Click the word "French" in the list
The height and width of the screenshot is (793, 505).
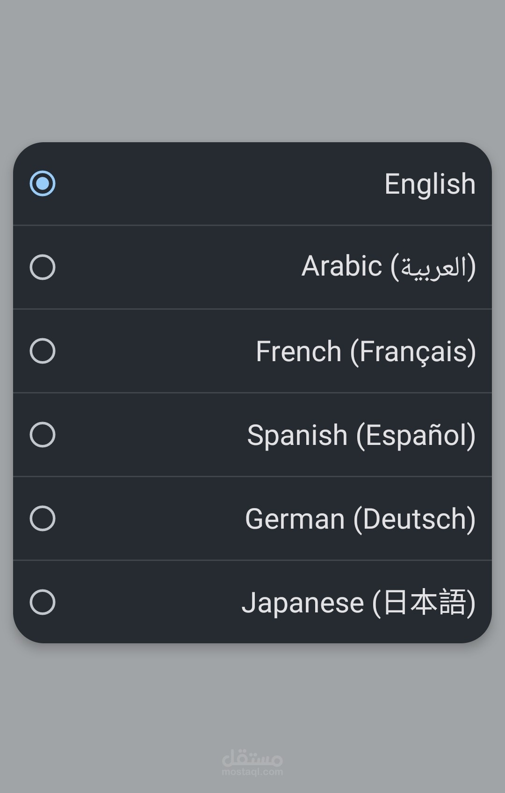298,351
